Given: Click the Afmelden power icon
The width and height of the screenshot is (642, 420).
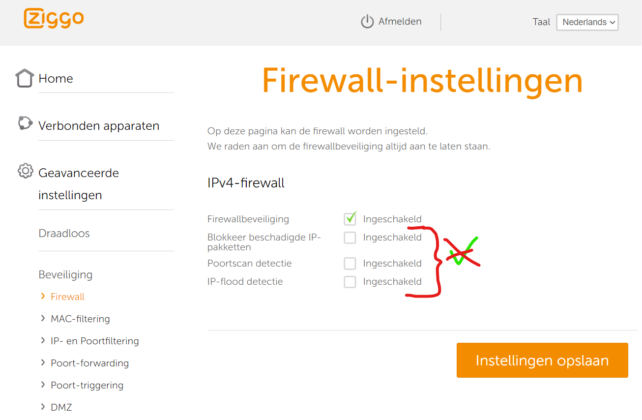Looking at the screenshot, I should tap(367, 22).
